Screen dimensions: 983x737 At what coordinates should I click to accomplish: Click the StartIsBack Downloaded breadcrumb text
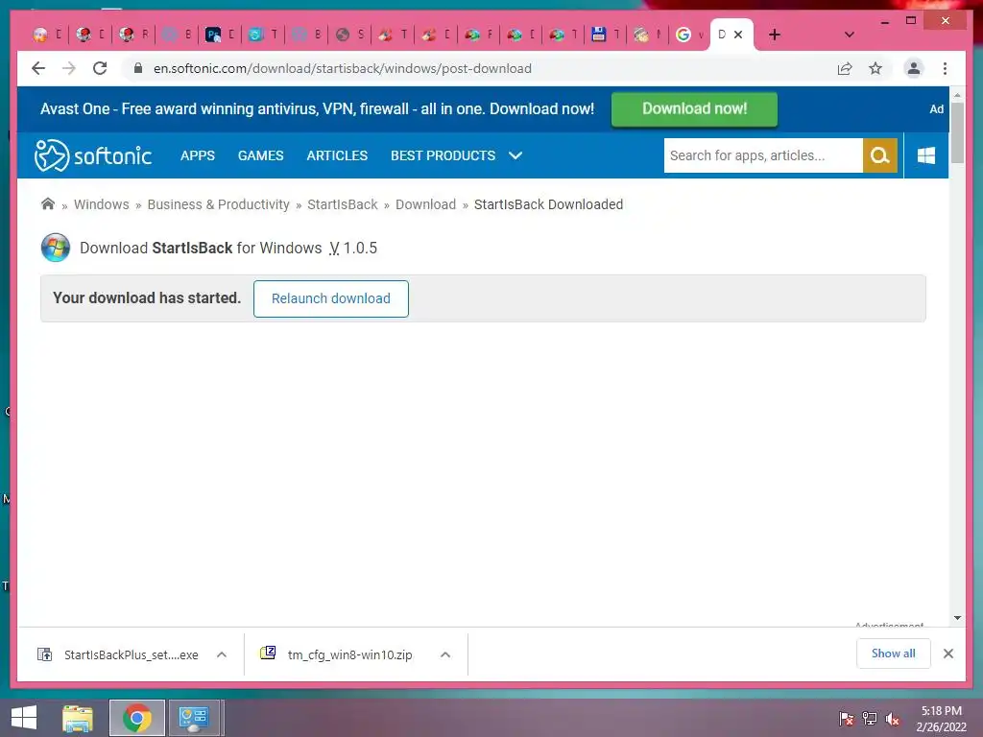tap(548, 204)
